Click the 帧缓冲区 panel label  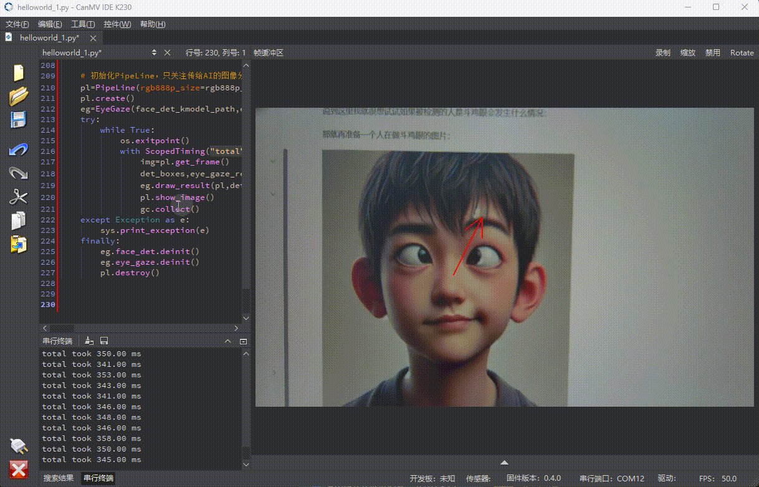tap(269, 53)
